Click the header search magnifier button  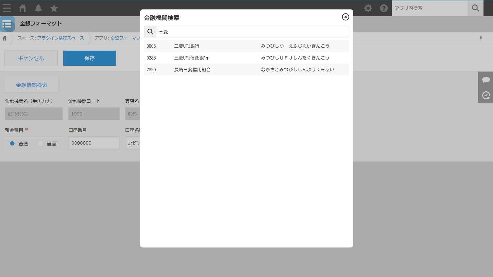[476, 8]
